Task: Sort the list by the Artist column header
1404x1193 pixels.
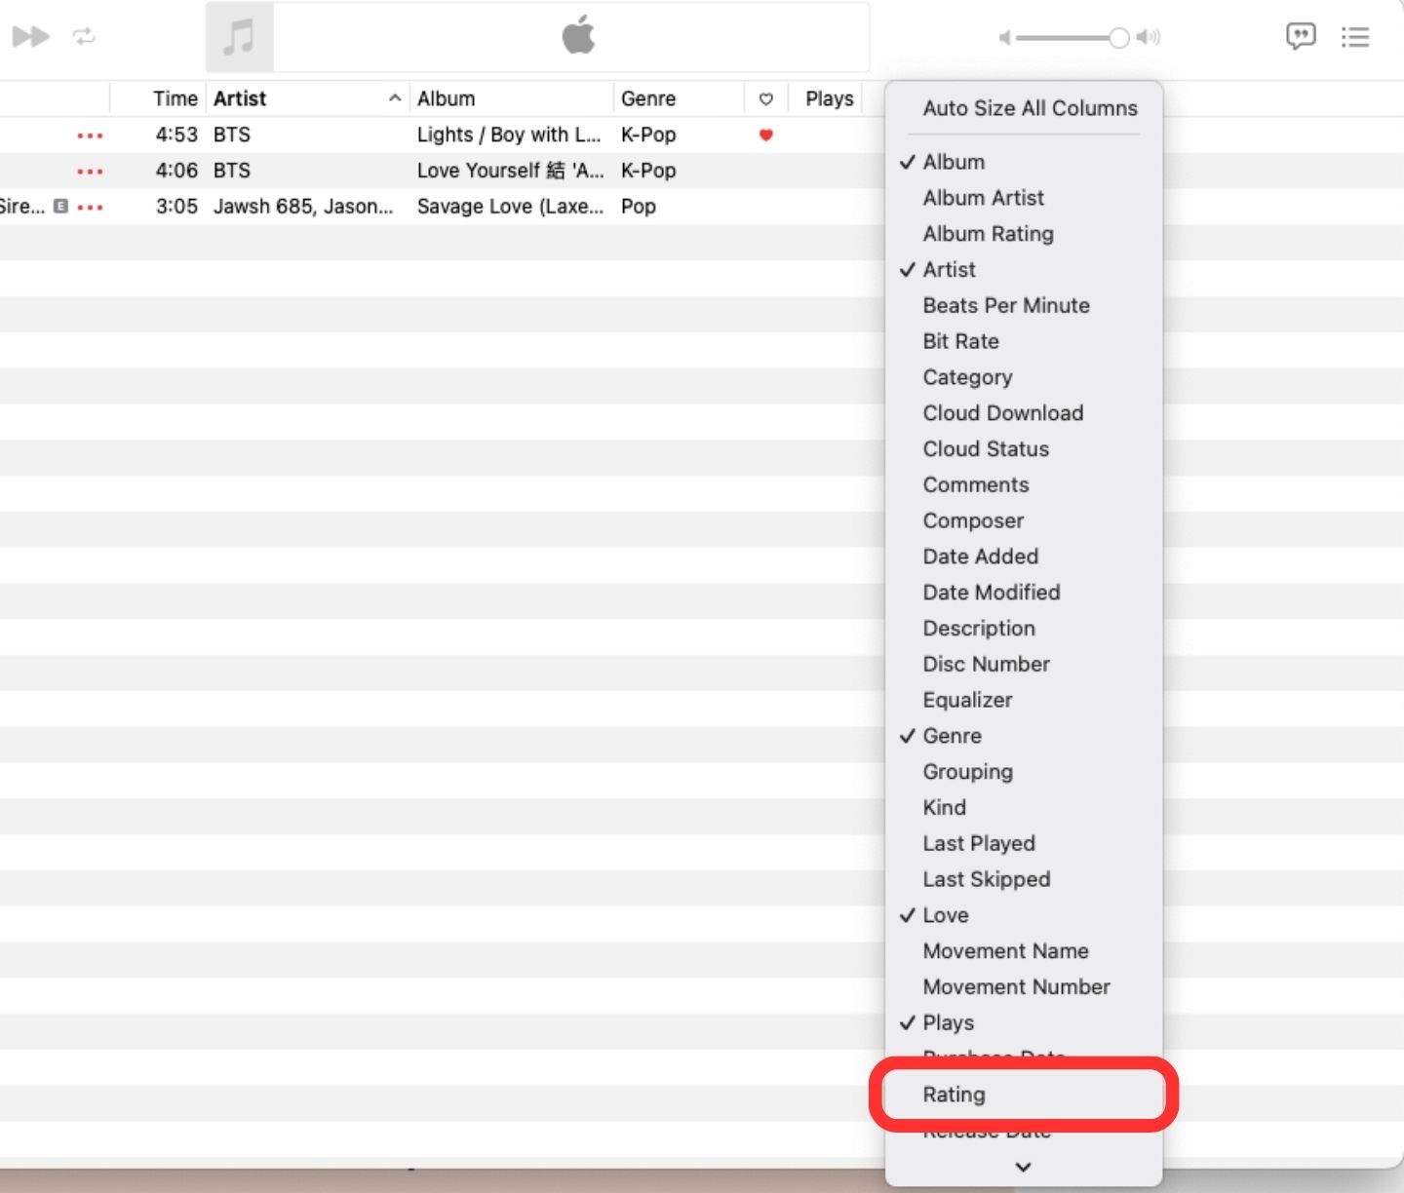Action: pyautogui.click(x=240, y=98)
